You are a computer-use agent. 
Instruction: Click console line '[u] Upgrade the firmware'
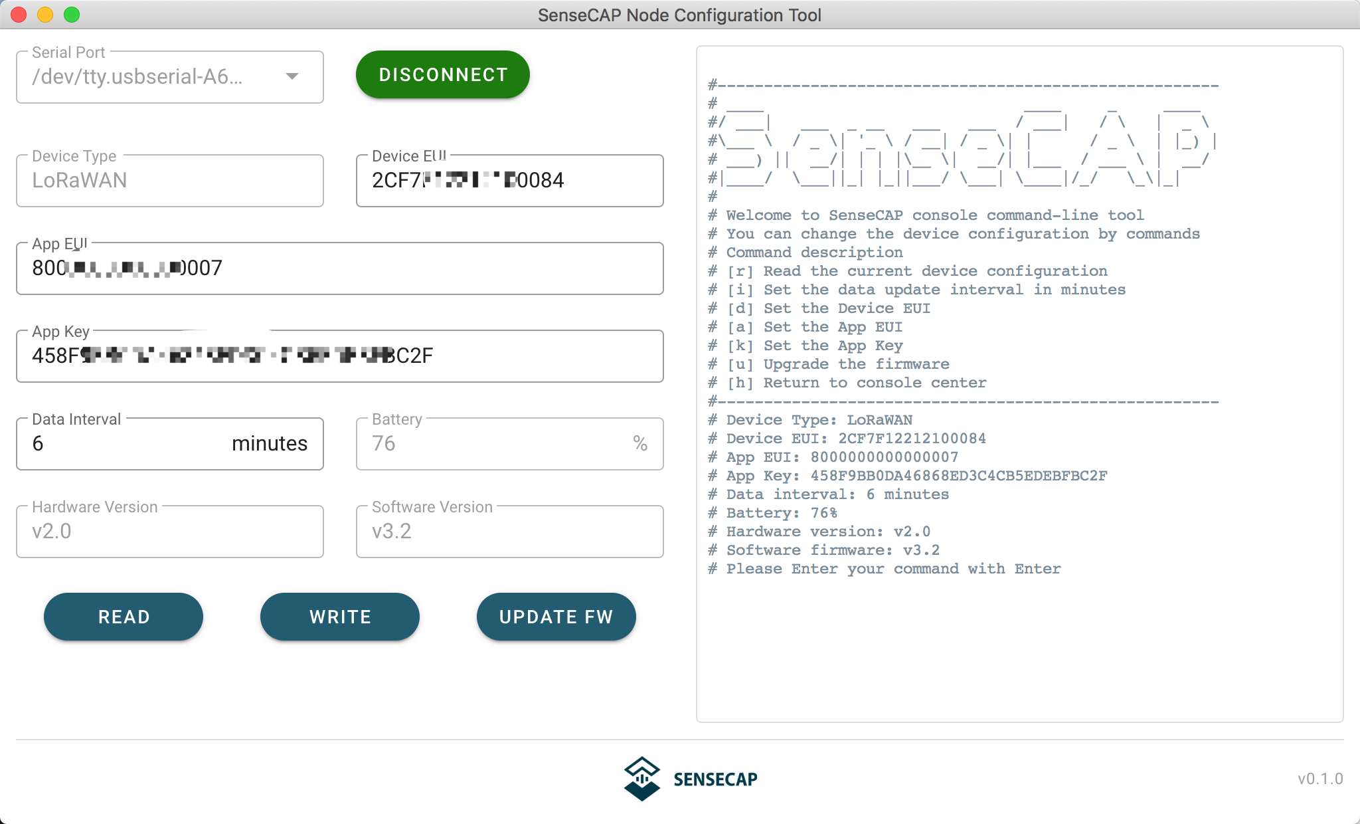(828, 364)
